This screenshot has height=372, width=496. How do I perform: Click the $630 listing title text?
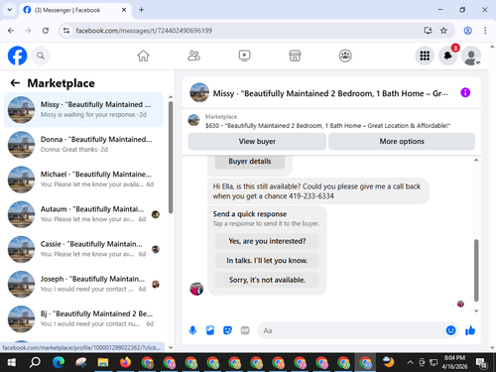(x=327, y=126)
